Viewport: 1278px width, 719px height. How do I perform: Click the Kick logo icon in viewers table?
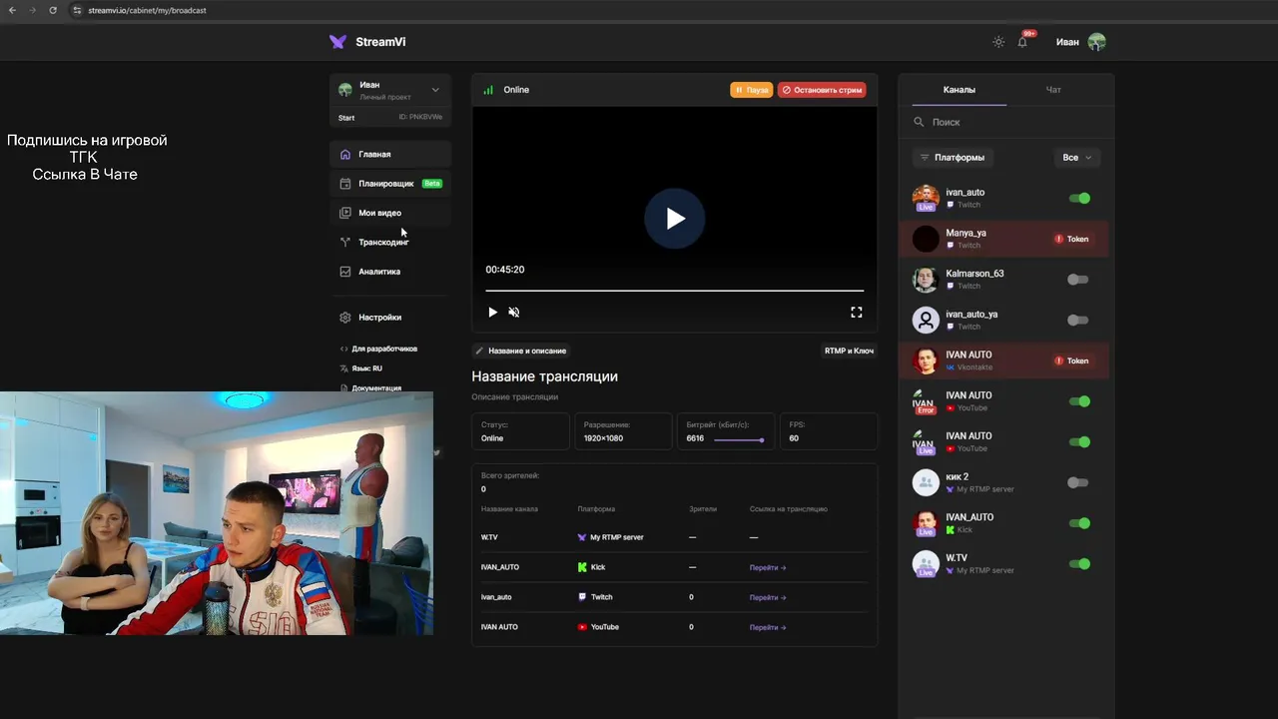[x=582, y=567]
